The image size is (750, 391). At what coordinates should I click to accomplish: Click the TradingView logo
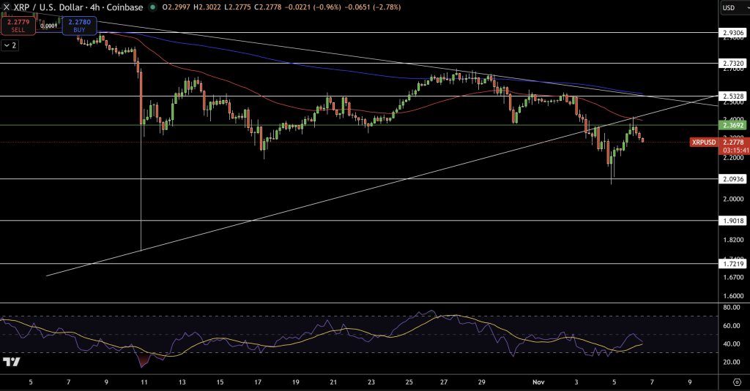point(11,362)
